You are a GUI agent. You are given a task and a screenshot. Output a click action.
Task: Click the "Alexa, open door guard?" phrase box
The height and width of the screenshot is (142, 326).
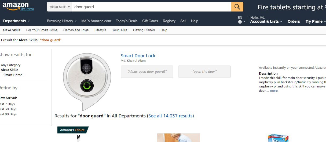click(147, 72)
